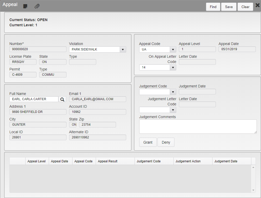The width and height of the screenshot is (261, 198).
Task: Save the appeal record
Action: (x=229, y=7)
